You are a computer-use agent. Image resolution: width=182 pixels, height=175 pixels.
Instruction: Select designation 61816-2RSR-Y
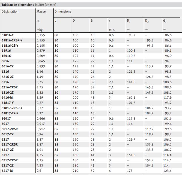point(12,40)
